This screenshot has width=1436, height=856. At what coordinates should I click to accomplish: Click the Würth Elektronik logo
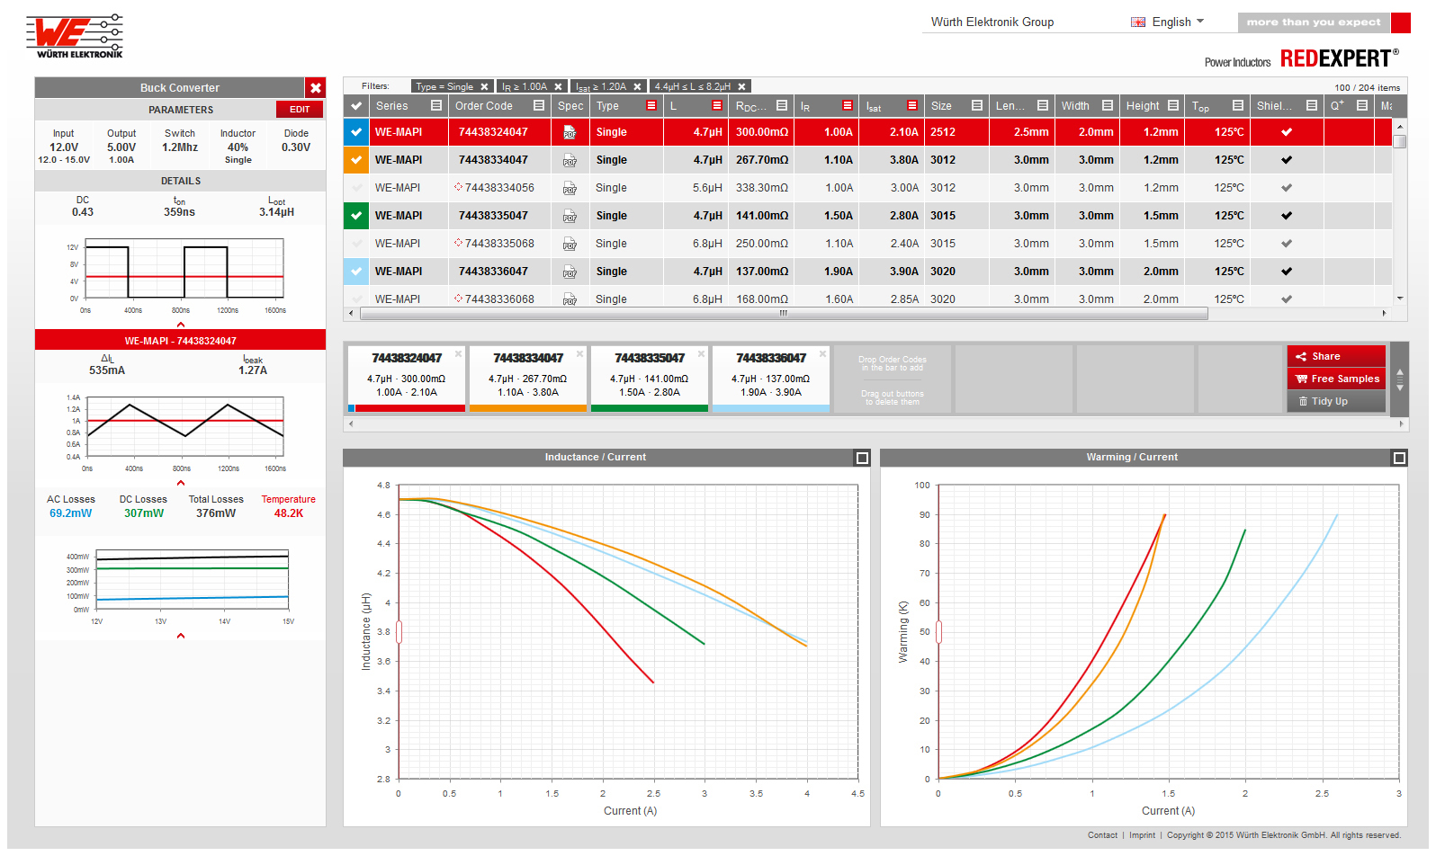pos(75,37)
